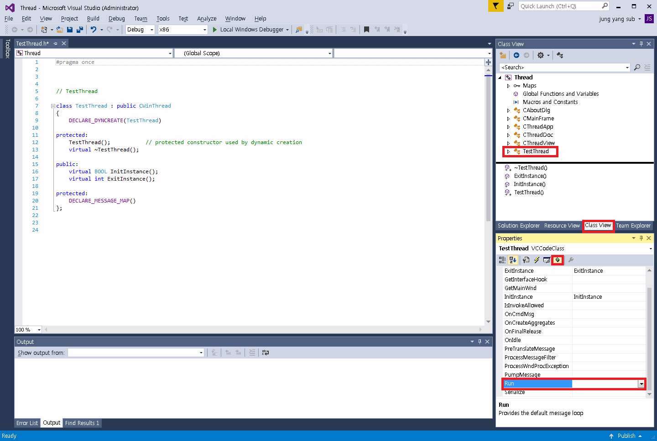Image resolution: width=657 pixels, height=441 pixels.
Task: Open the Analyze menu
Action: pyautogui.click(x=207, y=19)
